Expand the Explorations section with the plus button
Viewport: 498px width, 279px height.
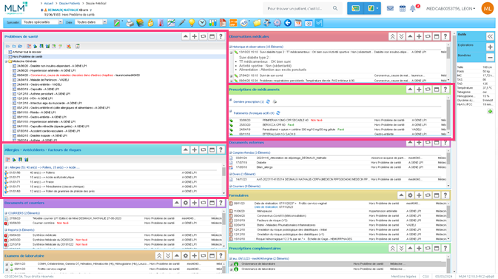pyautogui.click(x=490, y=47)
